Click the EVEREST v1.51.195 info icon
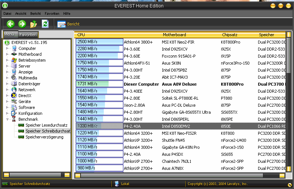294x189 pixels. pyautogui.click(x=7, y=42)
